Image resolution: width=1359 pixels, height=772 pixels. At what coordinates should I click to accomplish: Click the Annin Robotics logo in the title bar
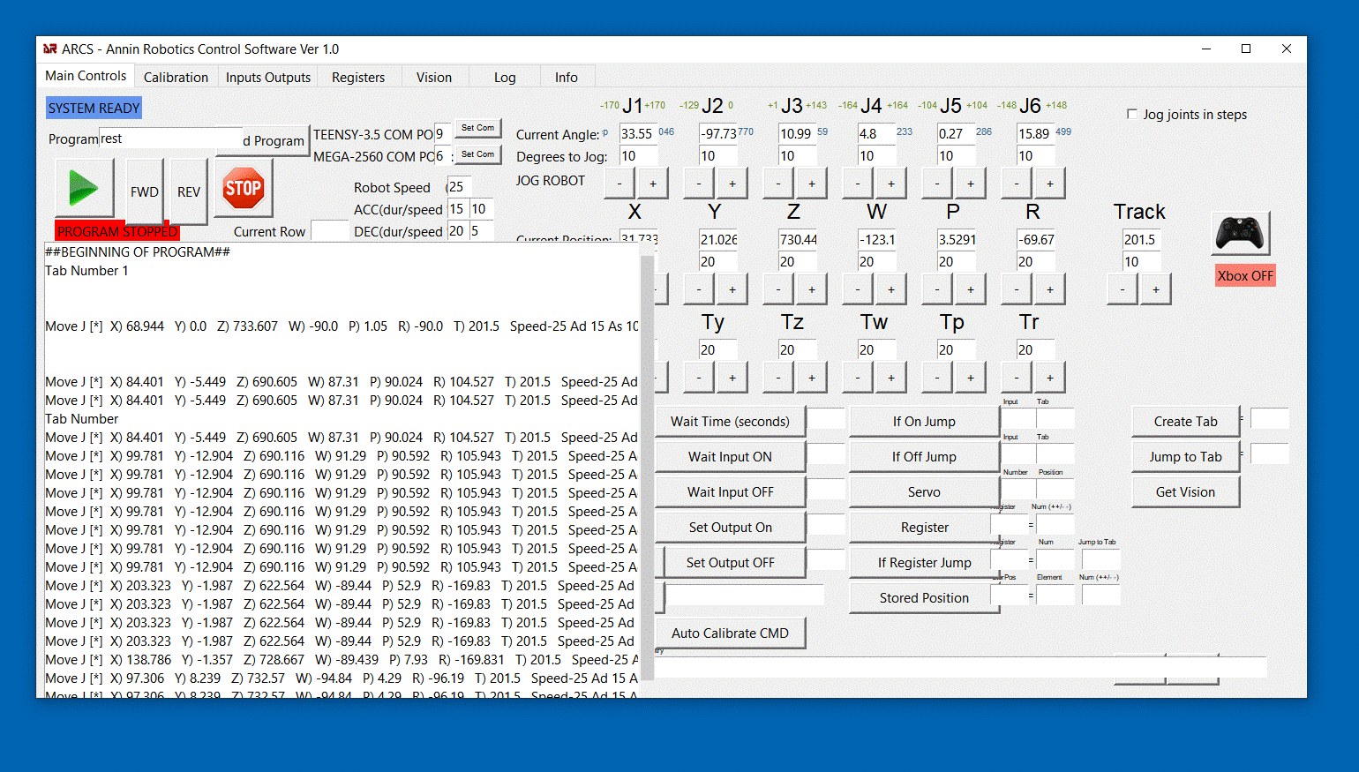(50, 49)
